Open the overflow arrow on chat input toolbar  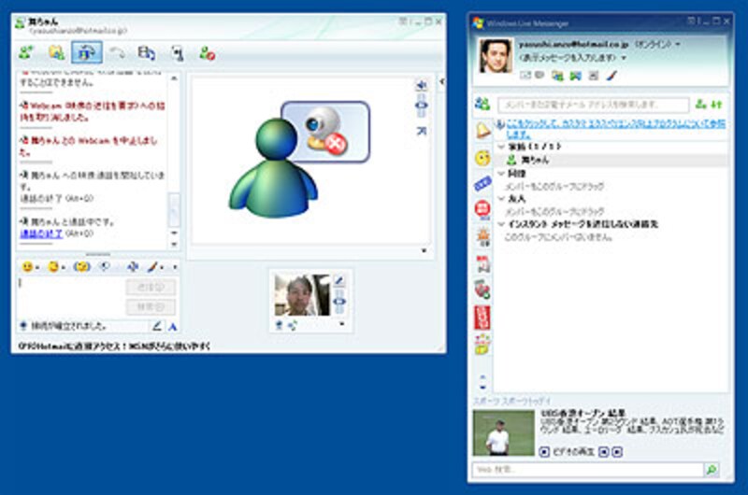pyautogui.click(x=175, y=267)
